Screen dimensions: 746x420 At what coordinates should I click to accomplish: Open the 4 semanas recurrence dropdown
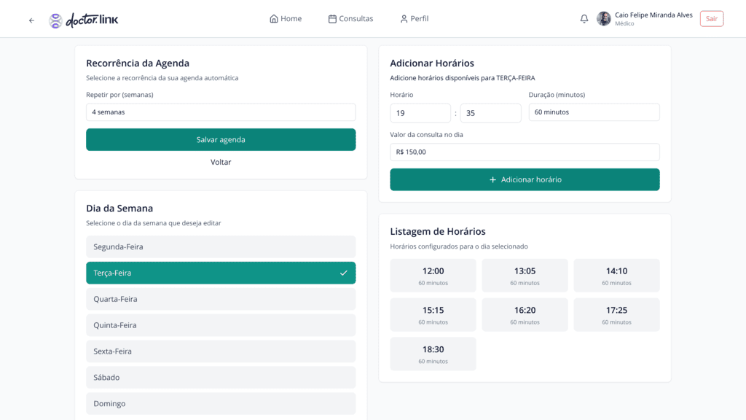pos(221,112)
